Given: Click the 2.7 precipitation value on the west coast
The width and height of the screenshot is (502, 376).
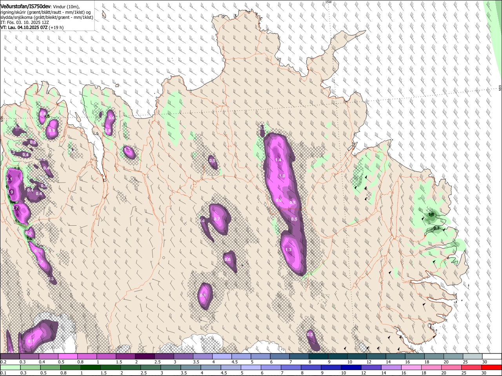Looking at the screenshot, I should click(x=16, y=208).
